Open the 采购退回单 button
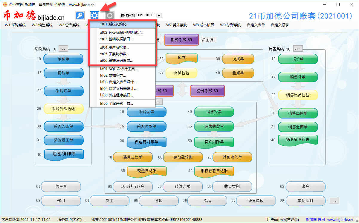This screenshot has height=223, width=359. 63,140
